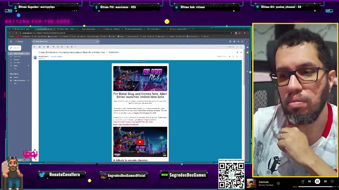Screen dimensions: 339x190
Task: Print the email with printer icon
Action: [x=237, y=52]
